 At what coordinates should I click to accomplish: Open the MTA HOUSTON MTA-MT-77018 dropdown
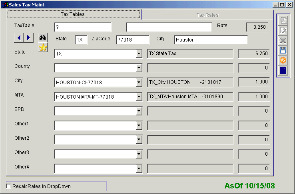(x=139, y=97)
